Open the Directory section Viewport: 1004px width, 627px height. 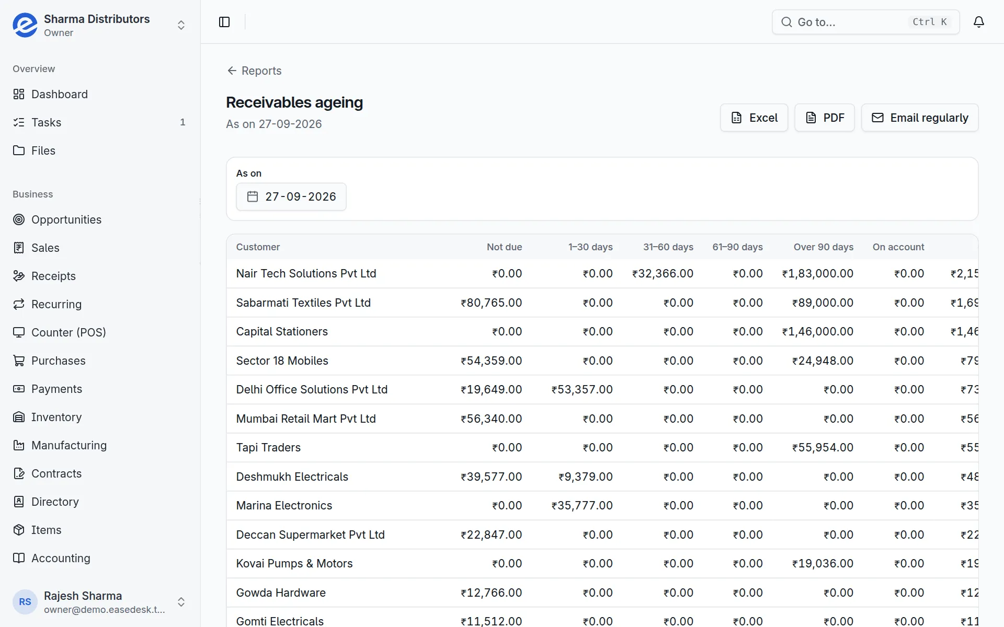100,502
